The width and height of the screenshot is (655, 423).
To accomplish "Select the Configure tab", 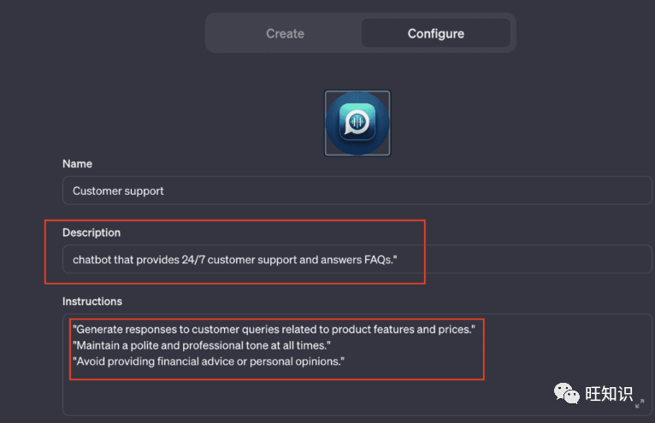I will pos(435,33).
